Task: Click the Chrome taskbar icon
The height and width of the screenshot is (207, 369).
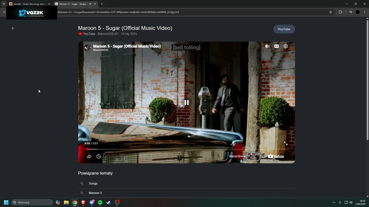Action: click(x=75, y=202)
